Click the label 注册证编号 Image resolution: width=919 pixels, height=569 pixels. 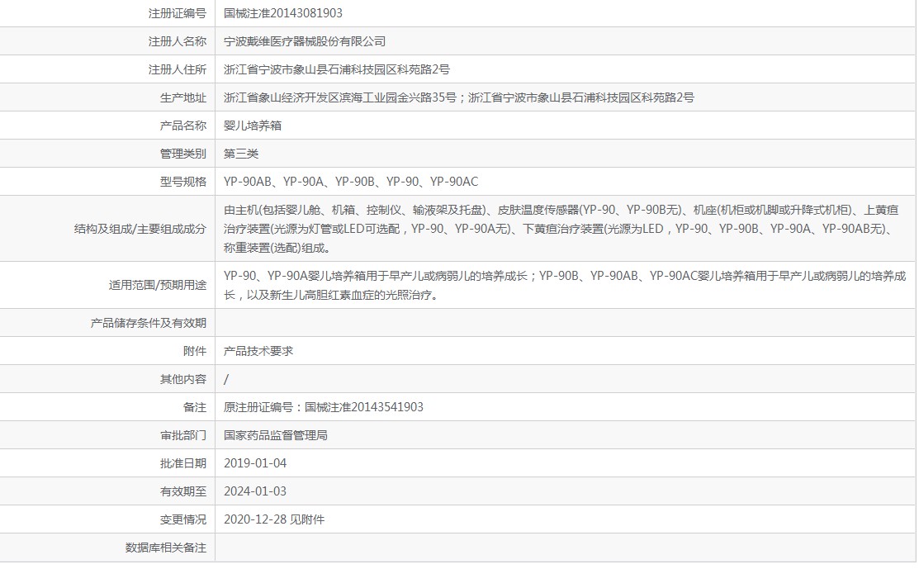click(x=177, y=13)
